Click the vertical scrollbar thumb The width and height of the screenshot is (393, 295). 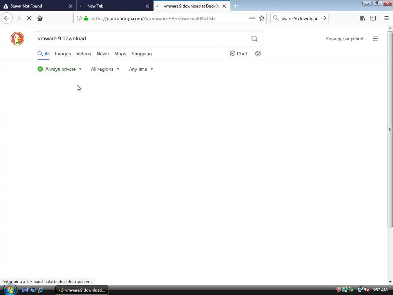click(390, 129)
